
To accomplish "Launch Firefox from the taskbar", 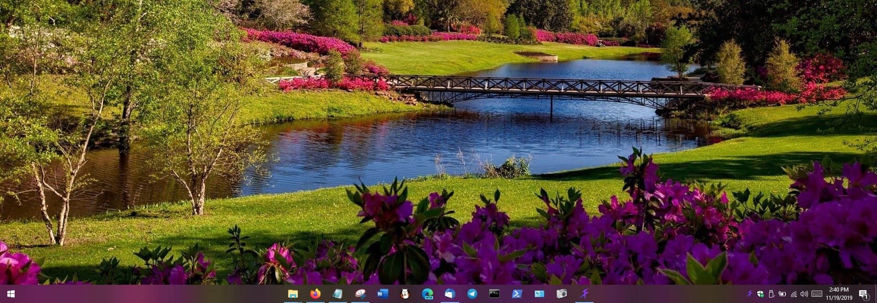I will click(x=315, y=294).
